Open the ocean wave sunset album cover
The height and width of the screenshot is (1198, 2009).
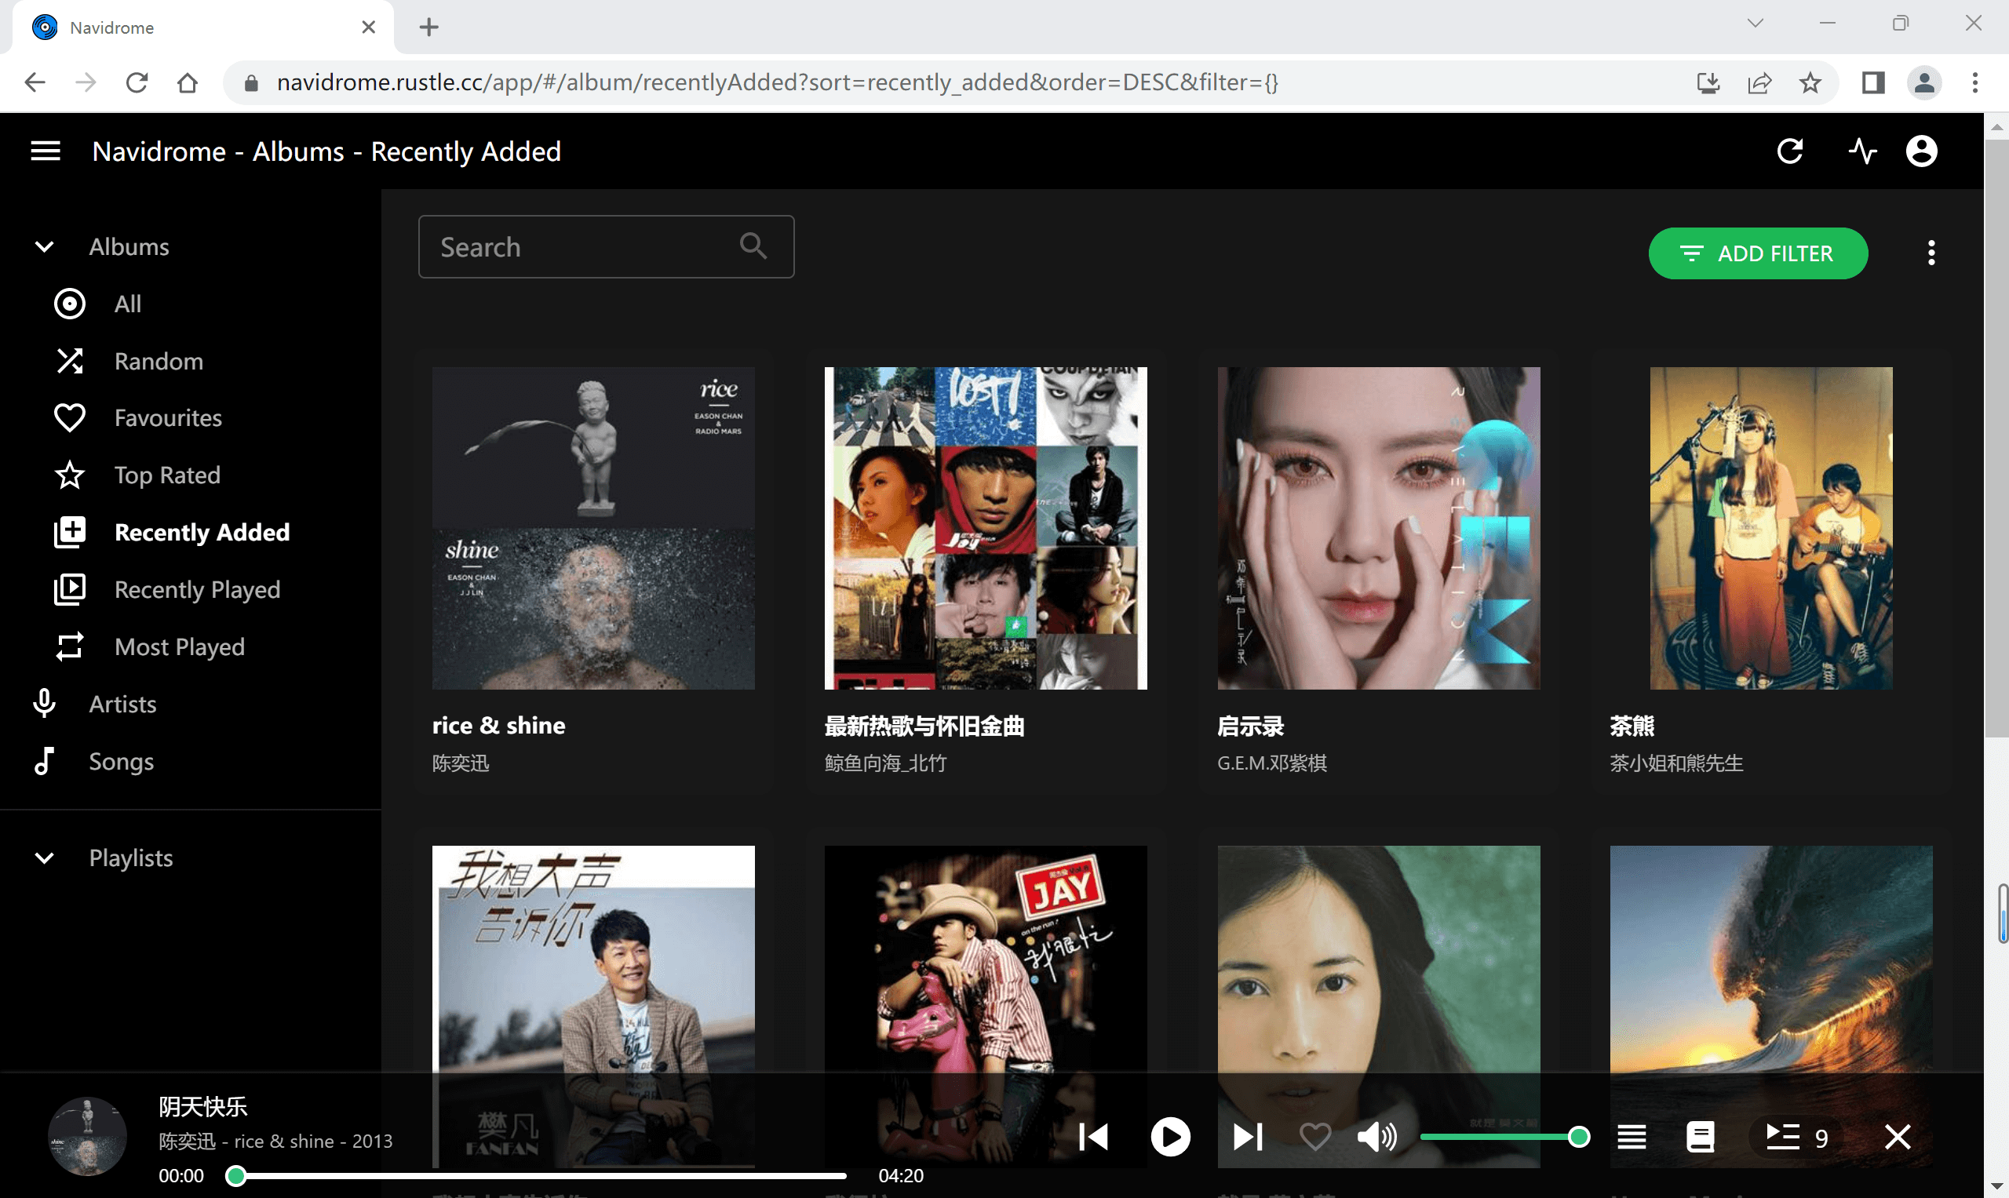pyautogui.click(x=1770, y=960)
